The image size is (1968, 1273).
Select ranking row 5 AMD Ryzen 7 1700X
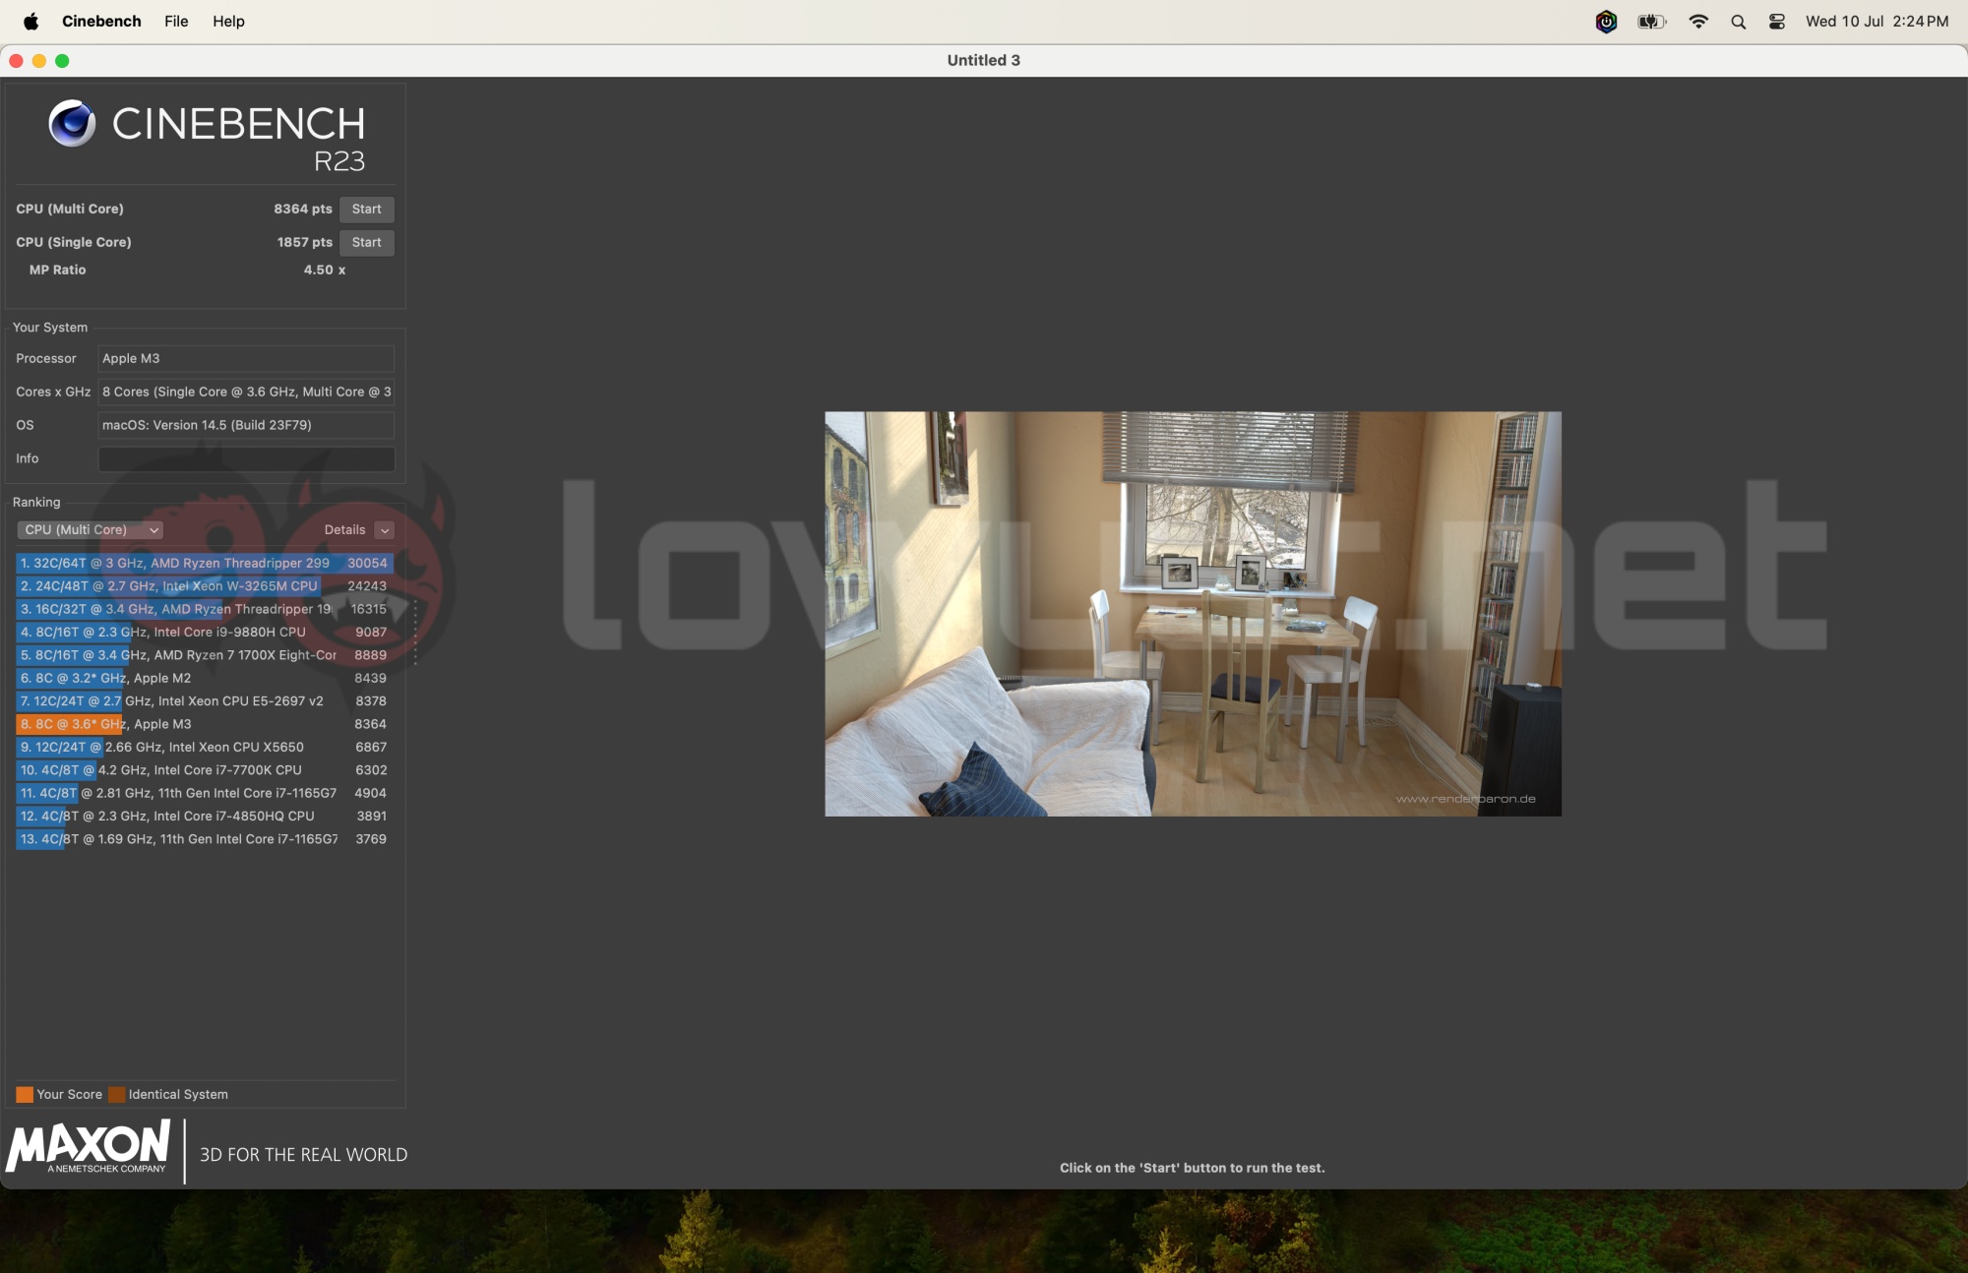(x=205, y=654)
